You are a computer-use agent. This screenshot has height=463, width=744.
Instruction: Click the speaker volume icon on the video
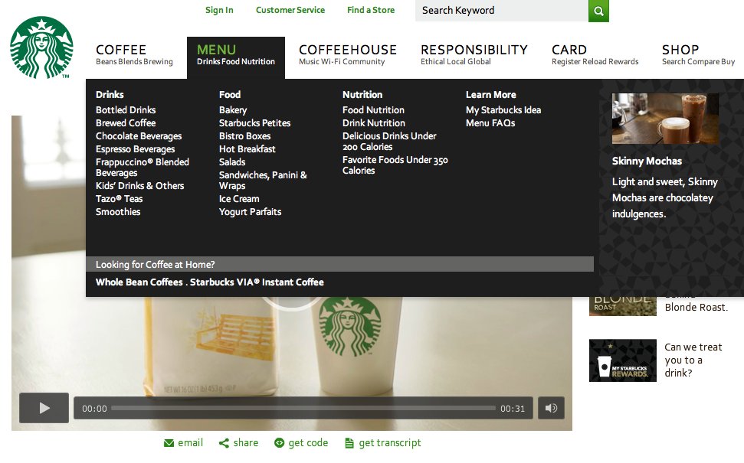tap(550, 408)
